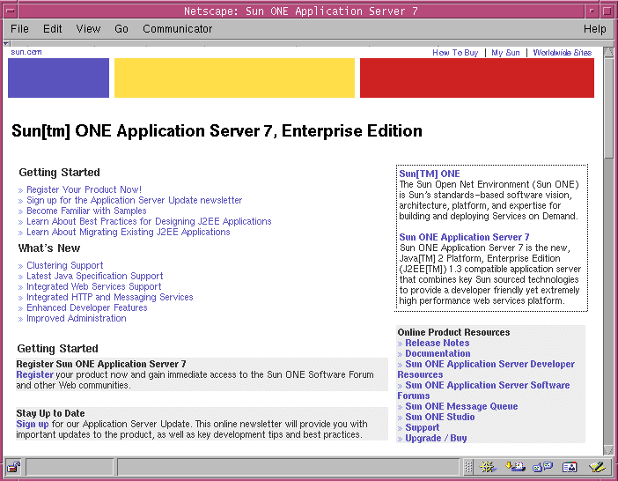
Task: Open Best Practices for Designing J2EE Applications
Action: [x=149, y=222]
